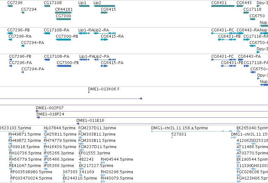The height and width of the screenshot is (183, 268).
Task: Click the CR44181 gene feature
Action: point(64,13)
